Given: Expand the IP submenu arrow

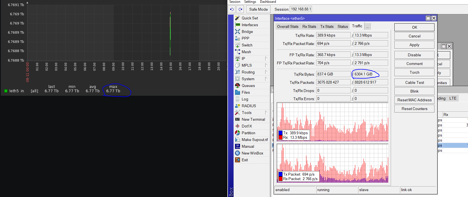Looking at the screenshot, I should (266, 59).
